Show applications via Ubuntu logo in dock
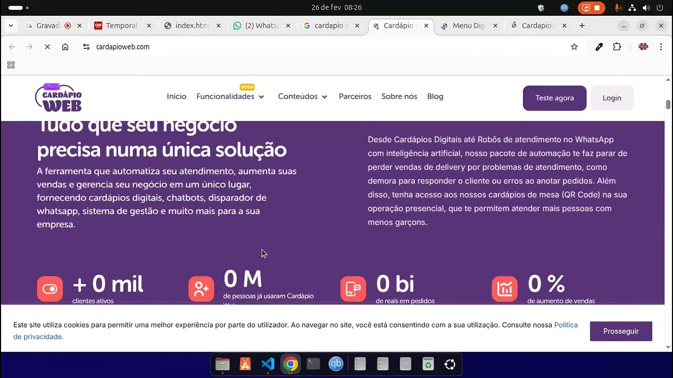The width and height of the screenshot is (673, 378). [x=450, y=364]
